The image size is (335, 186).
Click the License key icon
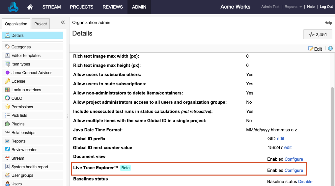tap(8, 81)
